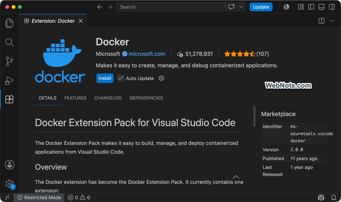Image resolution: width=341 pixels, height=202 pixels.
Task: Click the verified publisher badge
Action: (125, 54)
